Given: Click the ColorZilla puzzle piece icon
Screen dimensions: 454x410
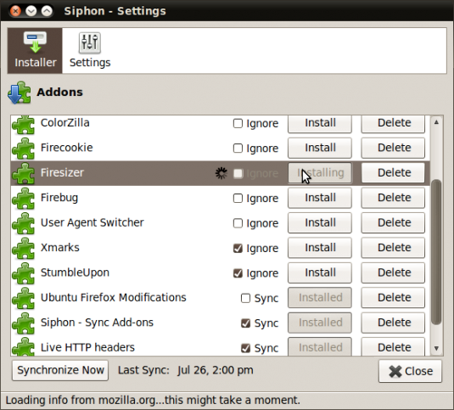Looking at the screenshot, I should (23, 125).
